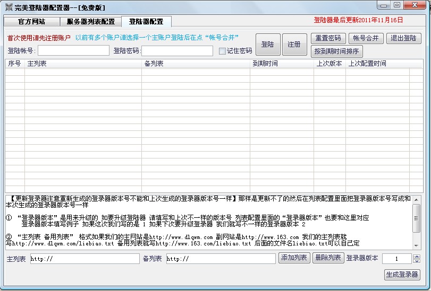Click 重置密码 to reset password
The width and height of the screenshot is (431, 291).
(x=328, y=38)
